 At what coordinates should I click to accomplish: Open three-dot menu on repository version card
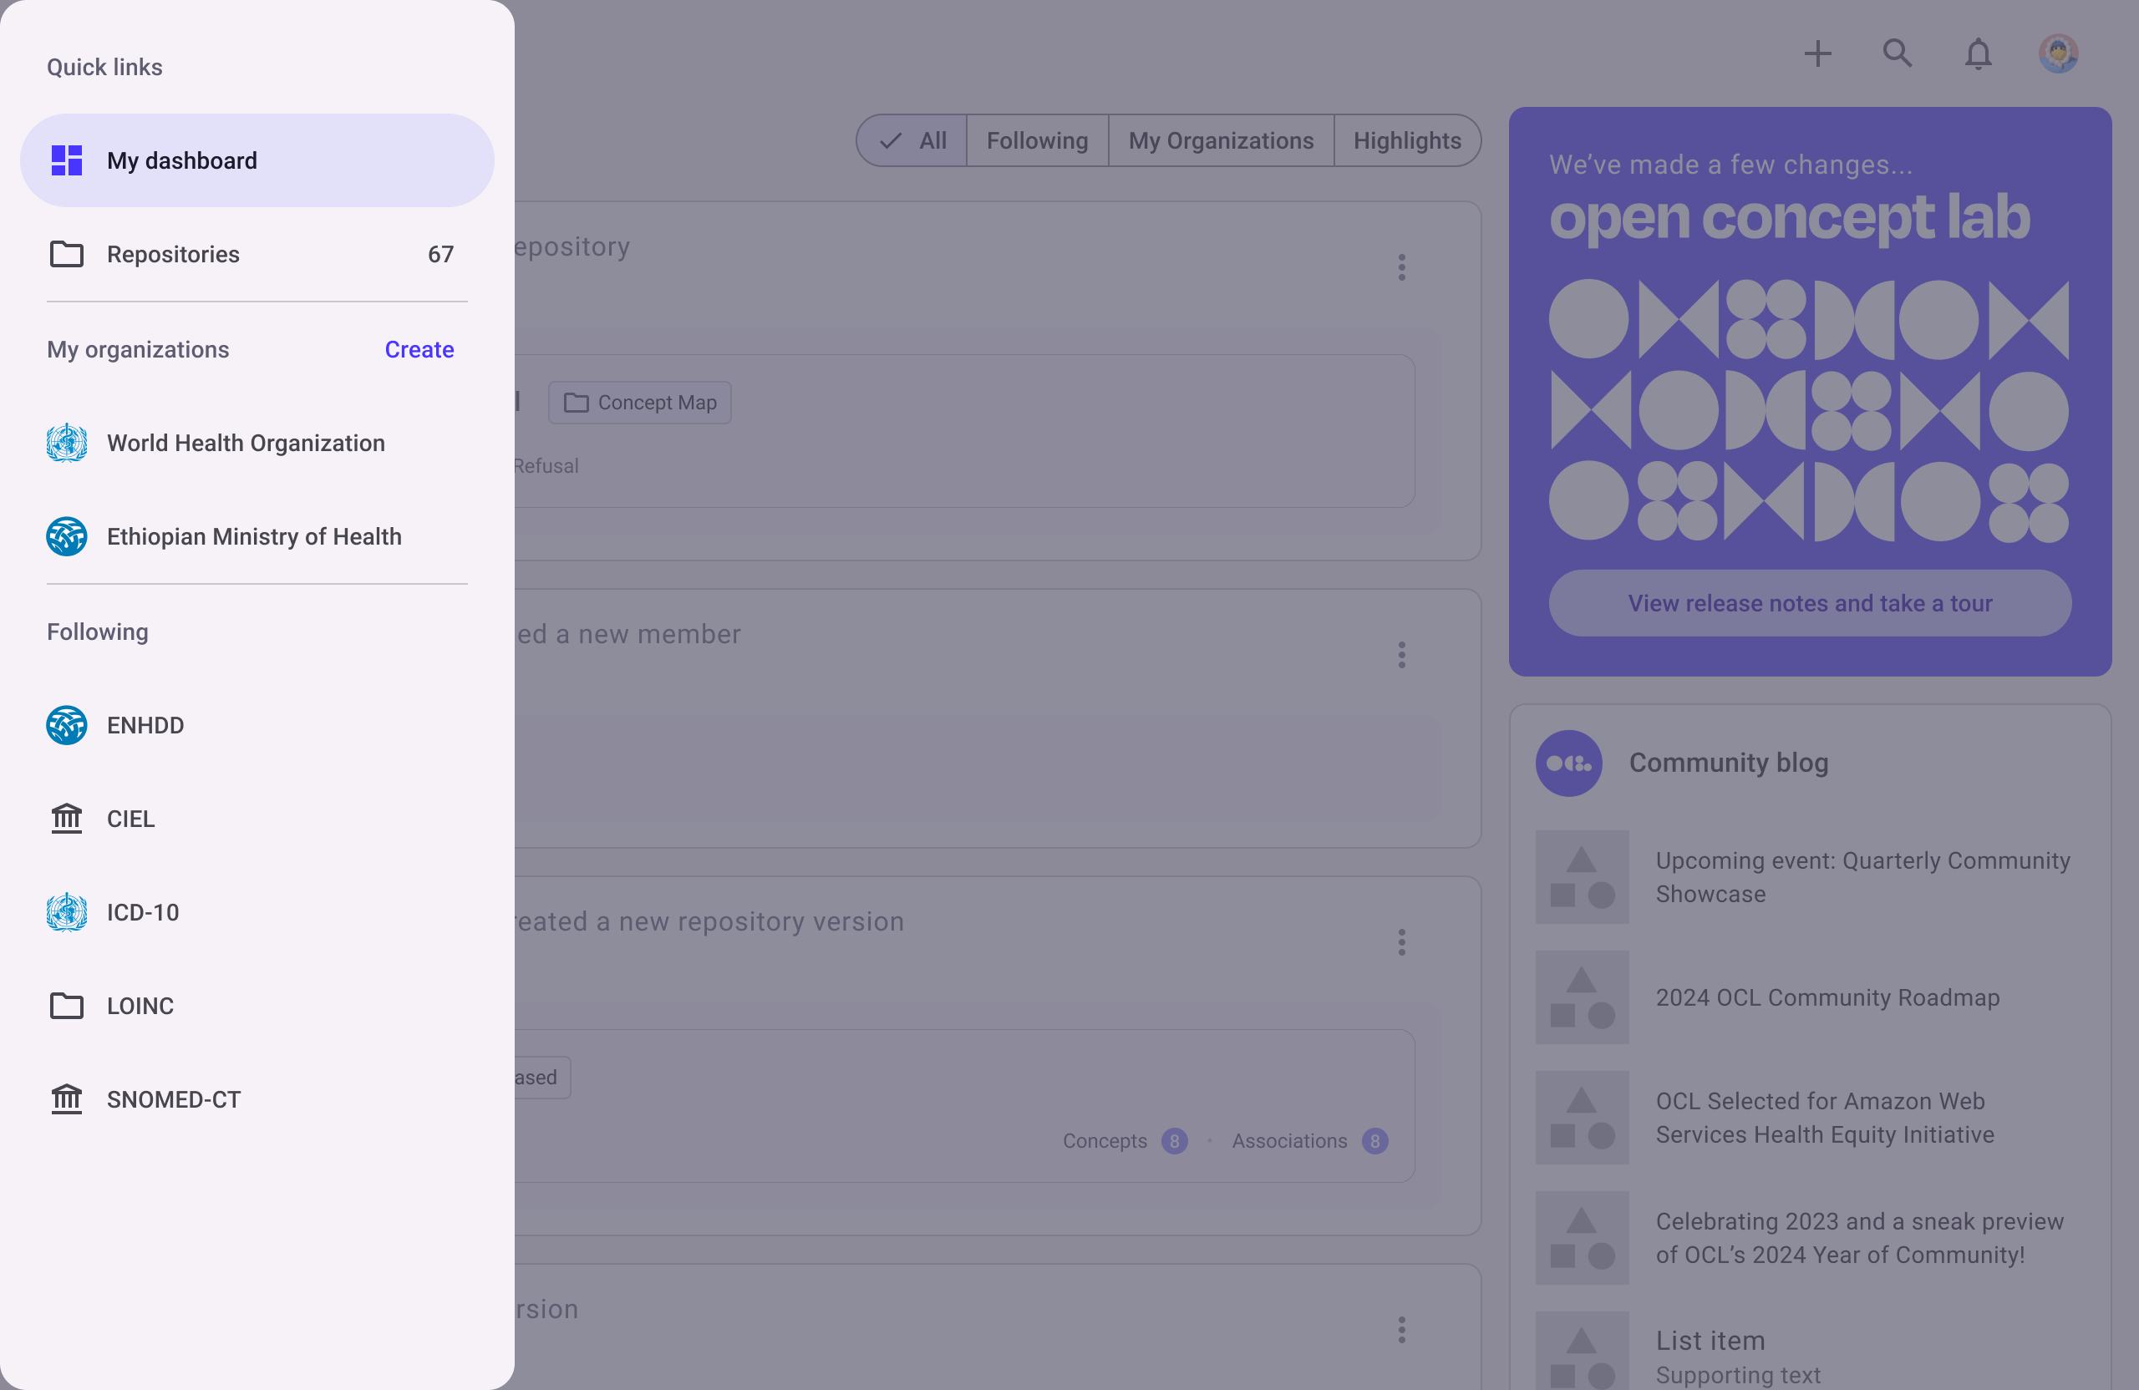point(1401,942)
